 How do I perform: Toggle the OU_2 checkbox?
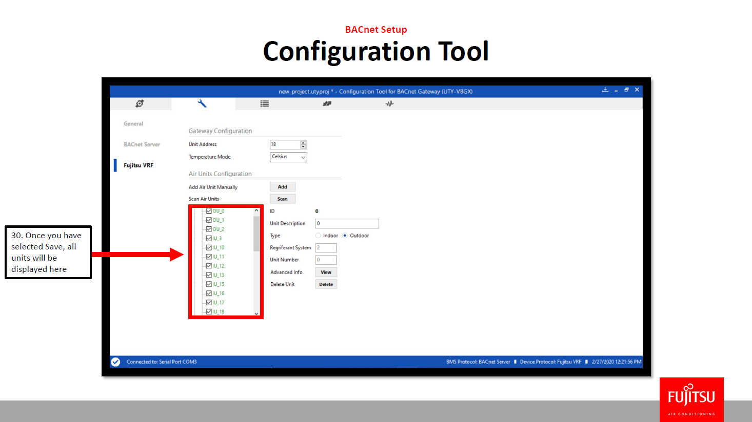coord(209,229)
